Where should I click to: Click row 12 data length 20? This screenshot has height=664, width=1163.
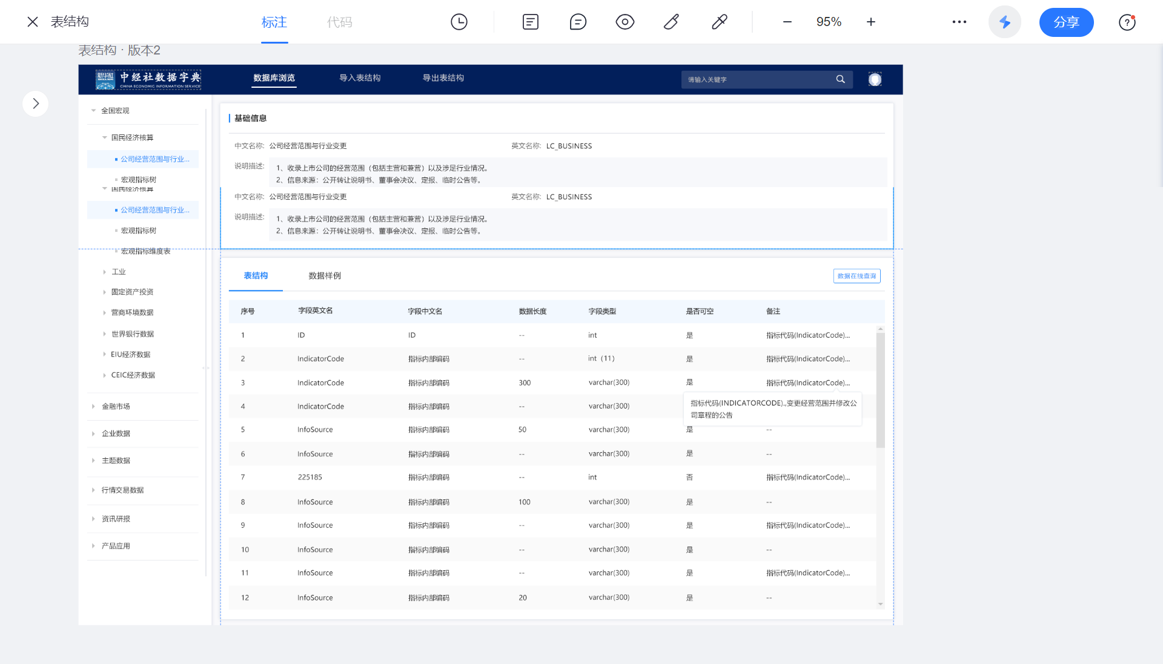pyautogui.click(x=522, y=598)
